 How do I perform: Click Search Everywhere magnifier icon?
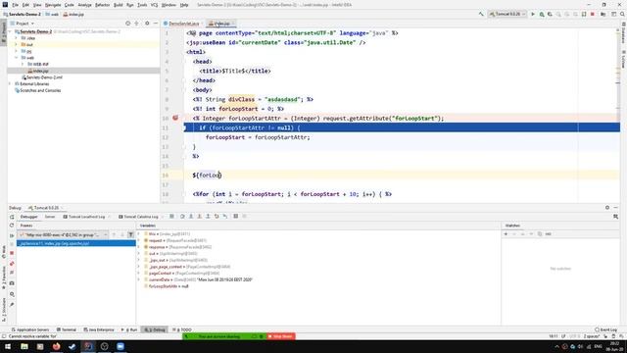point(622,14)
